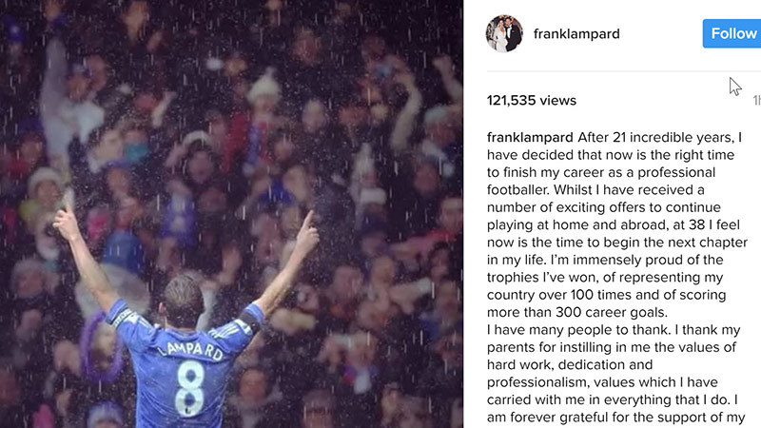
Task: Open the franklampard profile picture avatar
Action: pos(504,33)
